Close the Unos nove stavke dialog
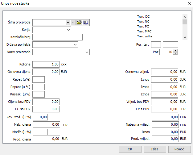The height and width of the screenshot is (155, 193). tap(189, 3)
